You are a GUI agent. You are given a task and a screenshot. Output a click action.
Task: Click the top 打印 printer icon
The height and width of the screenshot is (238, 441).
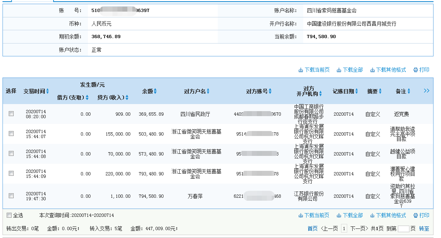tap(416, 70)
